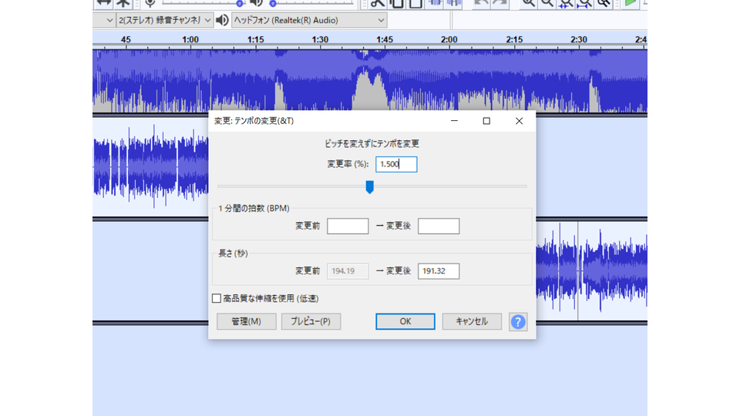This screenshot has height=416, width=740.
Task: Click the BPM 変更前 input field
Action: (348, 226)
